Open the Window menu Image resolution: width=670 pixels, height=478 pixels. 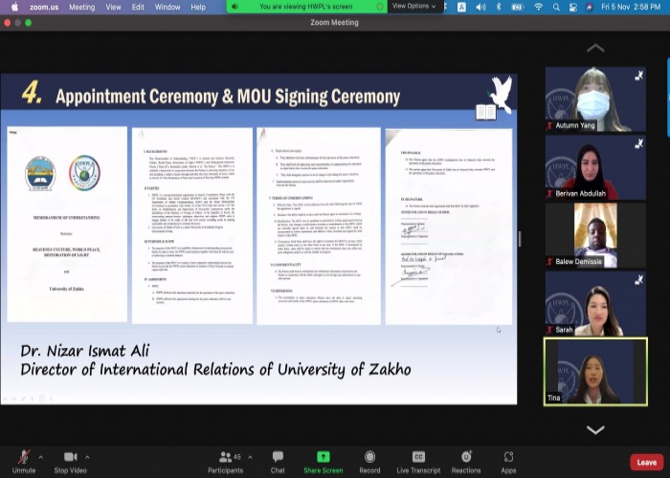click(167, 7)
